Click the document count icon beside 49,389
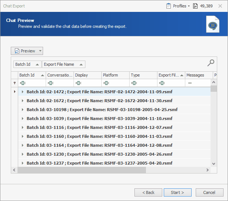 click(195, 6)
